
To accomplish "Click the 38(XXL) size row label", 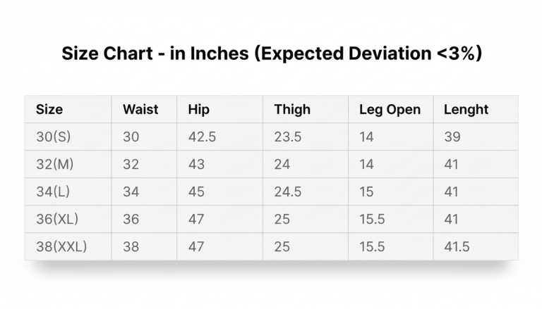I will (61, 246).
